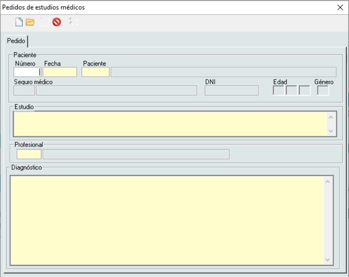Click the gray Profesional name field
This screenshot has height=277, width=349.
coord(136,154)
